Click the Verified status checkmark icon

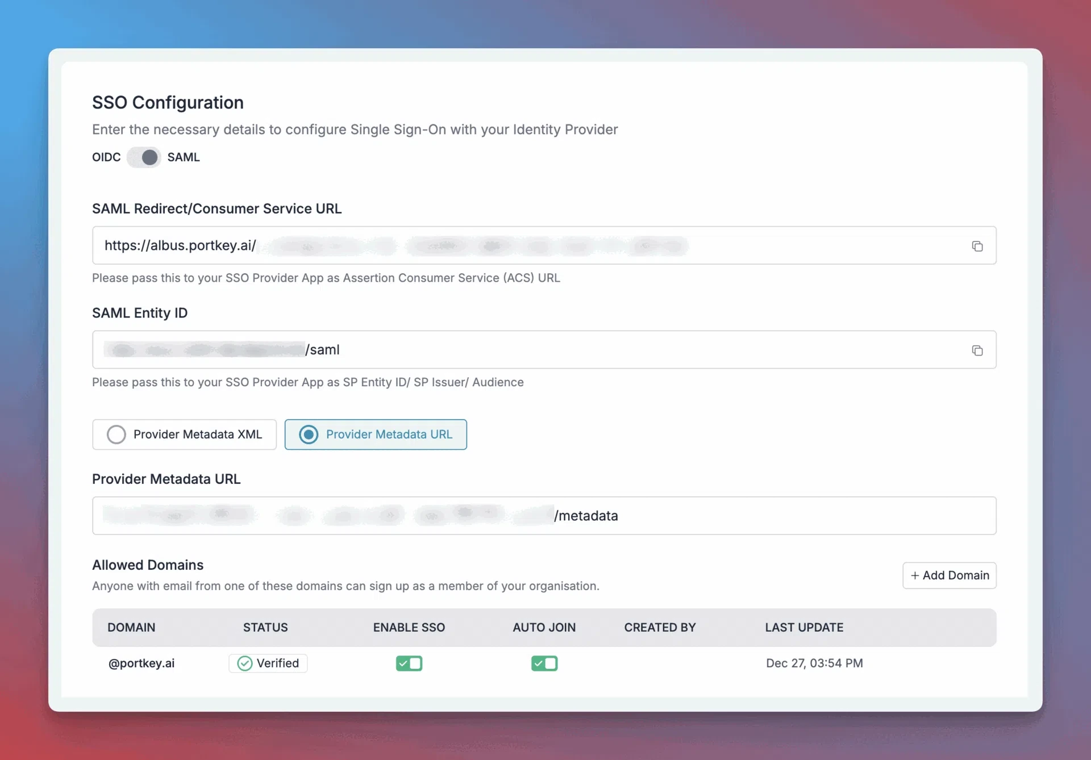[x=245, y=663]
